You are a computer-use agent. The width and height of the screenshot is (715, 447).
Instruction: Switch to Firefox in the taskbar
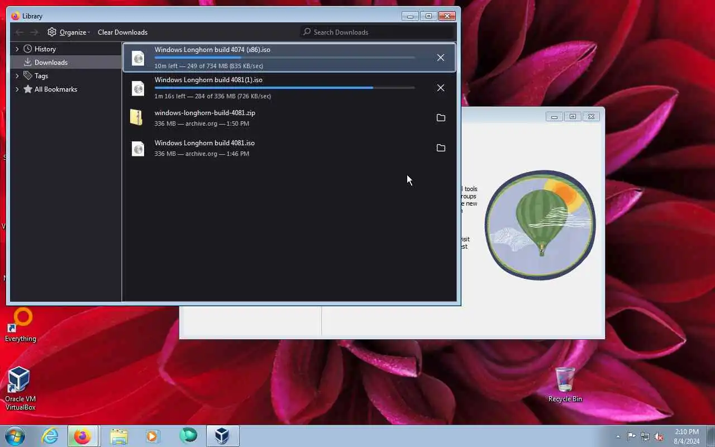(83, 436)
